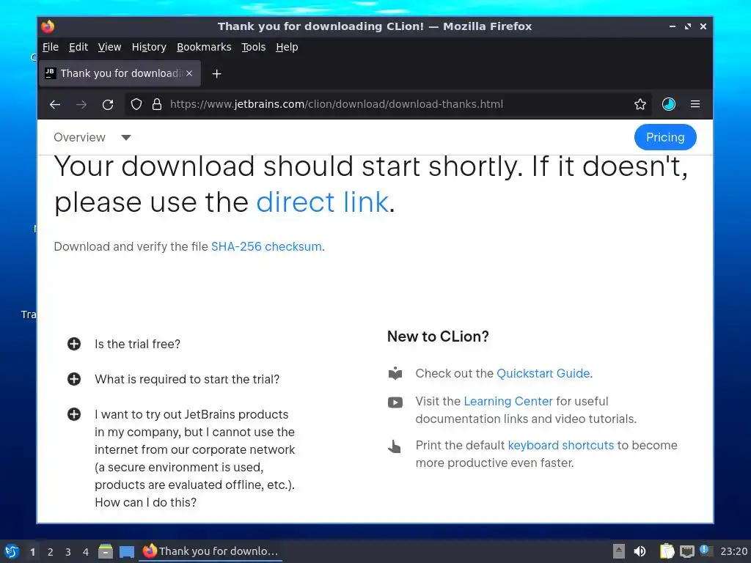Screen dimensions: 751x563
Task: Open the View menu
Action: tap(110, 47)
